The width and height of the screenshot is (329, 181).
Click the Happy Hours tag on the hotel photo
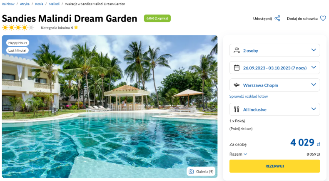(x=17, y=43)
